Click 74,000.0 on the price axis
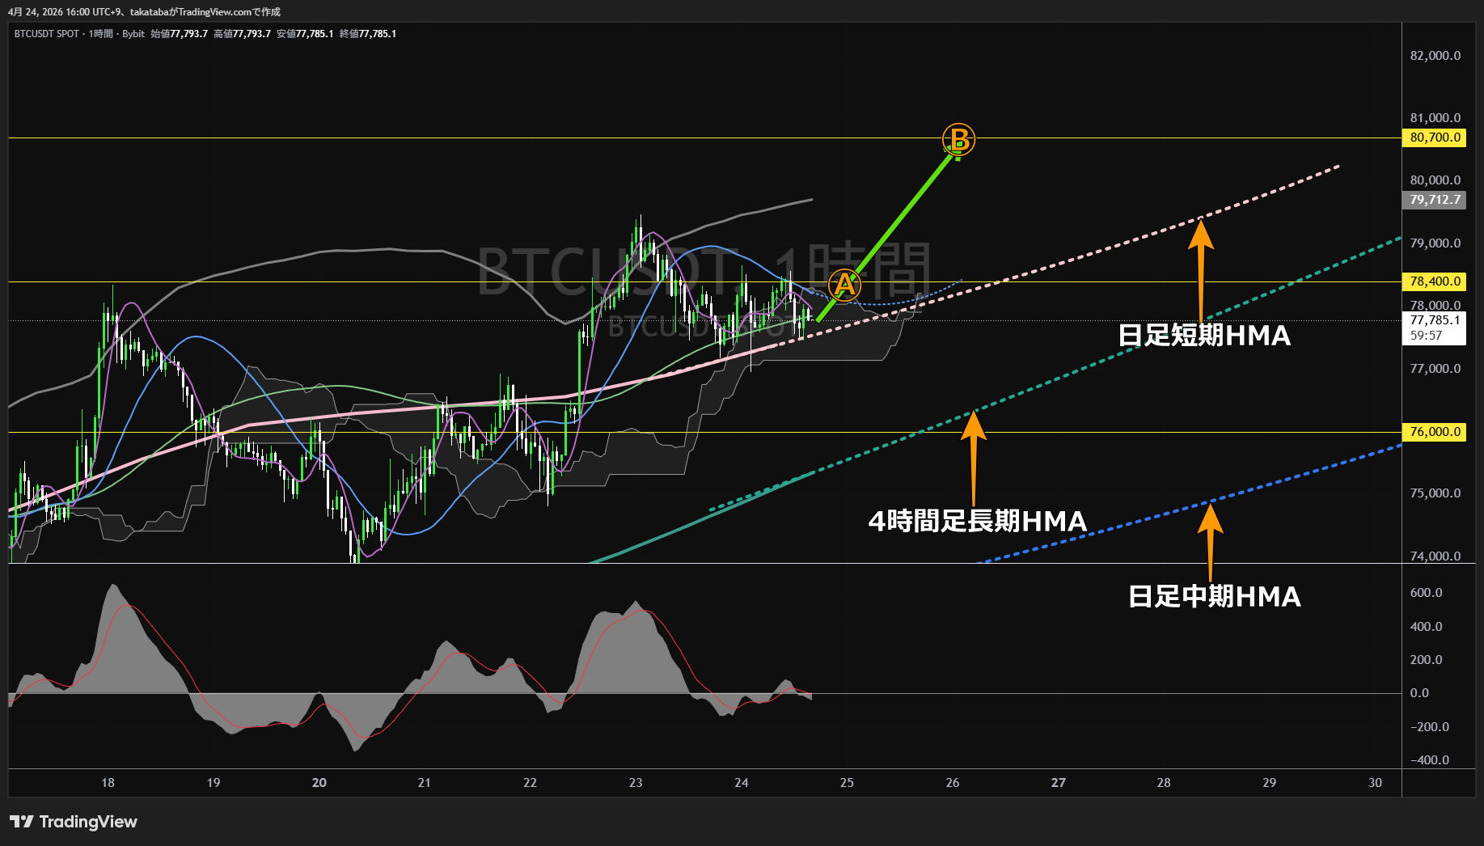Image resolution: width=1484 pixels, height=846 pixels. click(x=1435, y=556)
